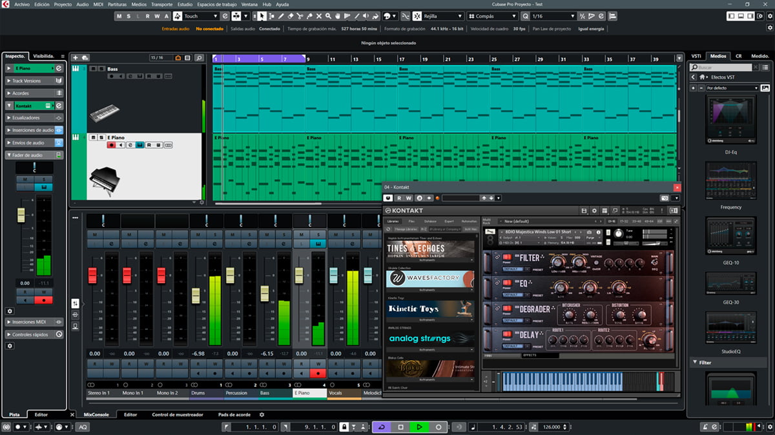The height and width of the screenshot is (435, 775).
Task: Solo the E Piano track
Action: (x=101, y=137)
